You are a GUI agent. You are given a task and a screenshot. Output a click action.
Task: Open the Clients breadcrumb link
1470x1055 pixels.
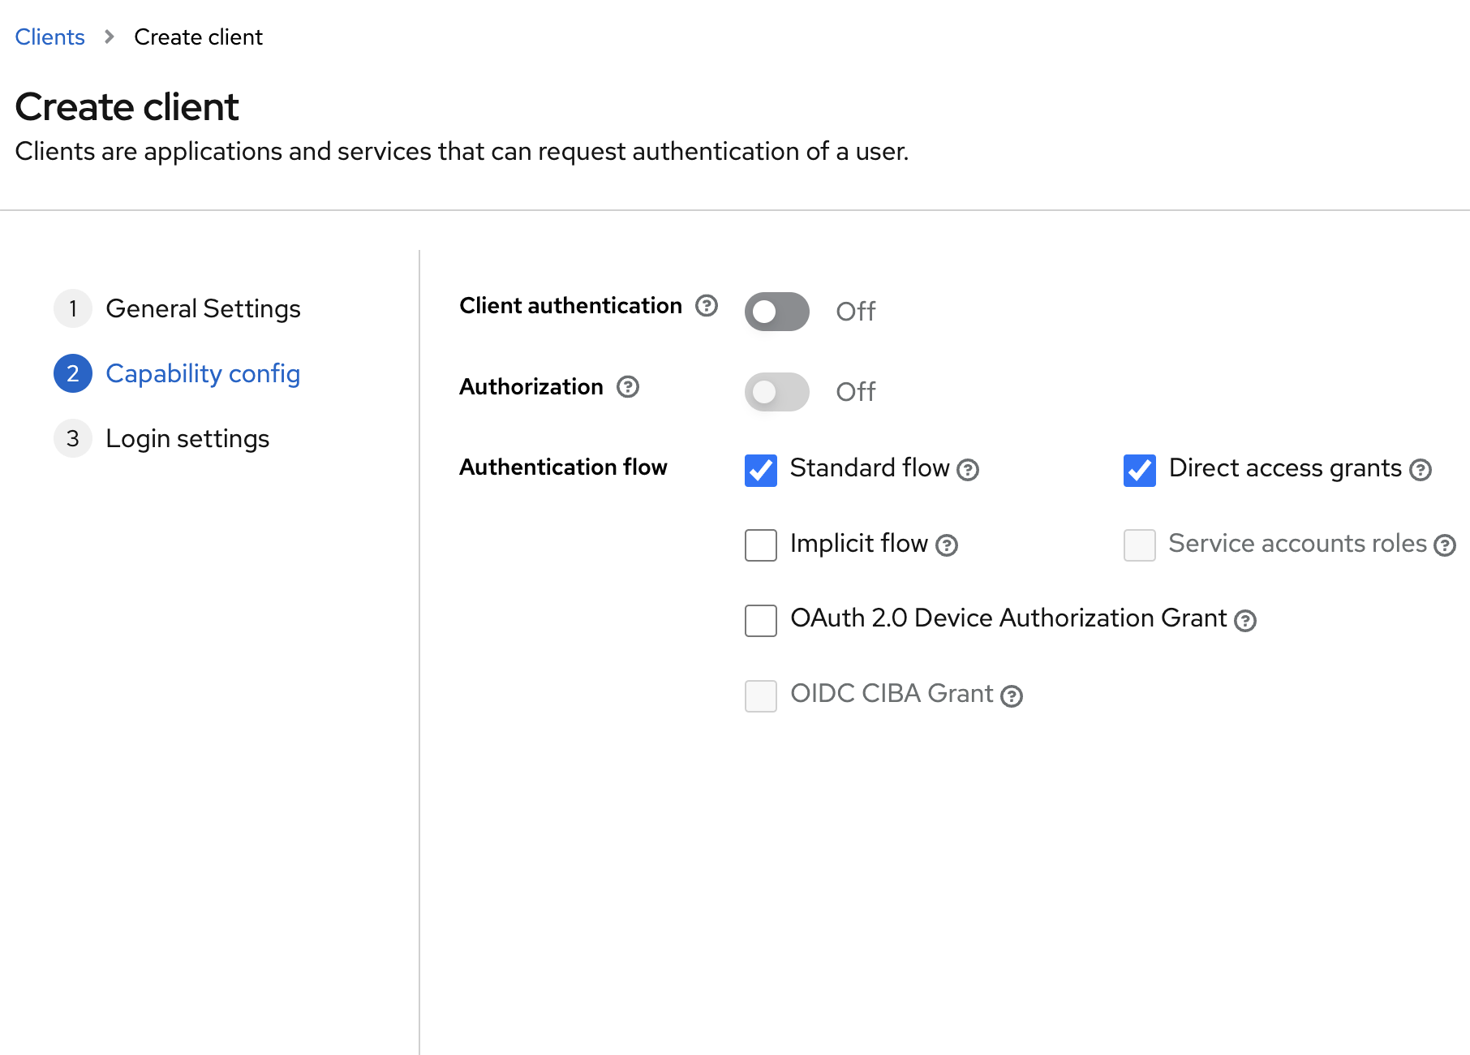pyautogui.click(x=49, y=37)
